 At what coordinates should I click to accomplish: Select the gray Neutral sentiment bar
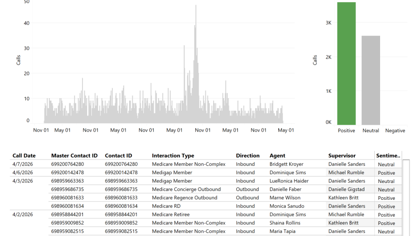371,80
